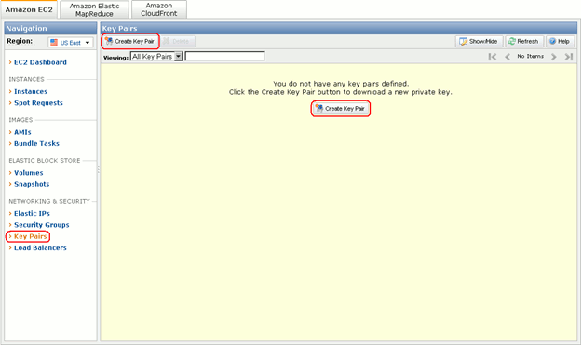
Task: Click the 'You do not have any key pairs defined.' message
Action: point(341,84)
